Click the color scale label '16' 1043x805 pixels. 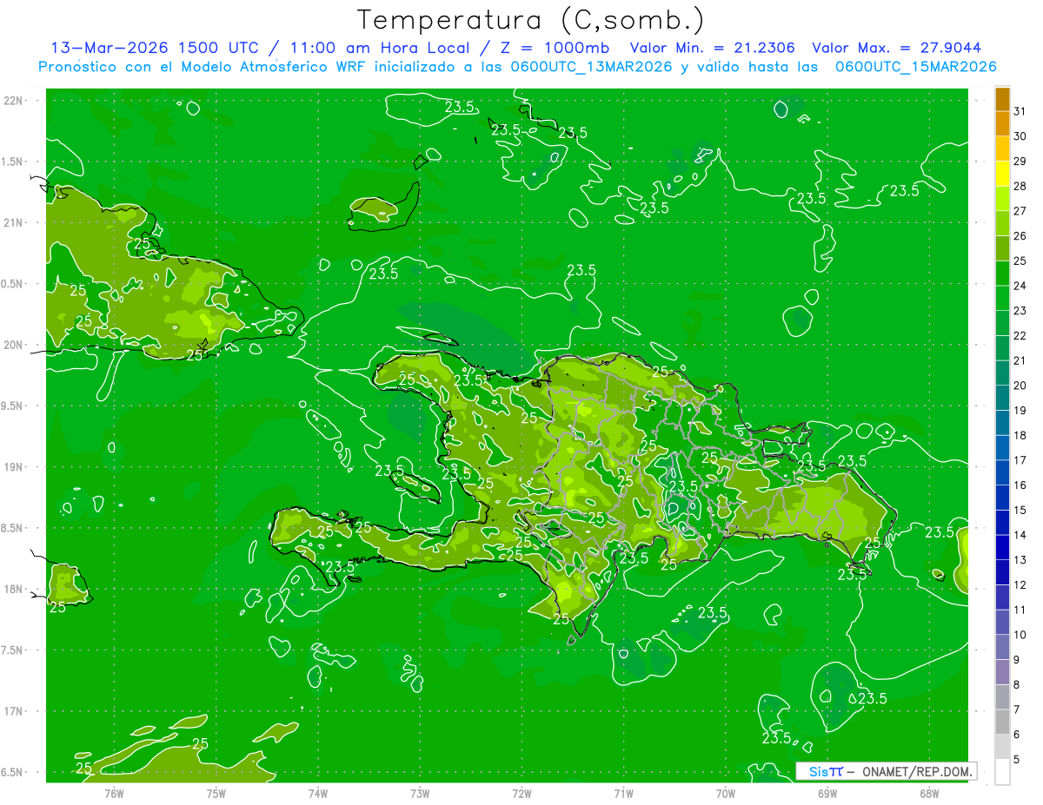point(1020,485)
